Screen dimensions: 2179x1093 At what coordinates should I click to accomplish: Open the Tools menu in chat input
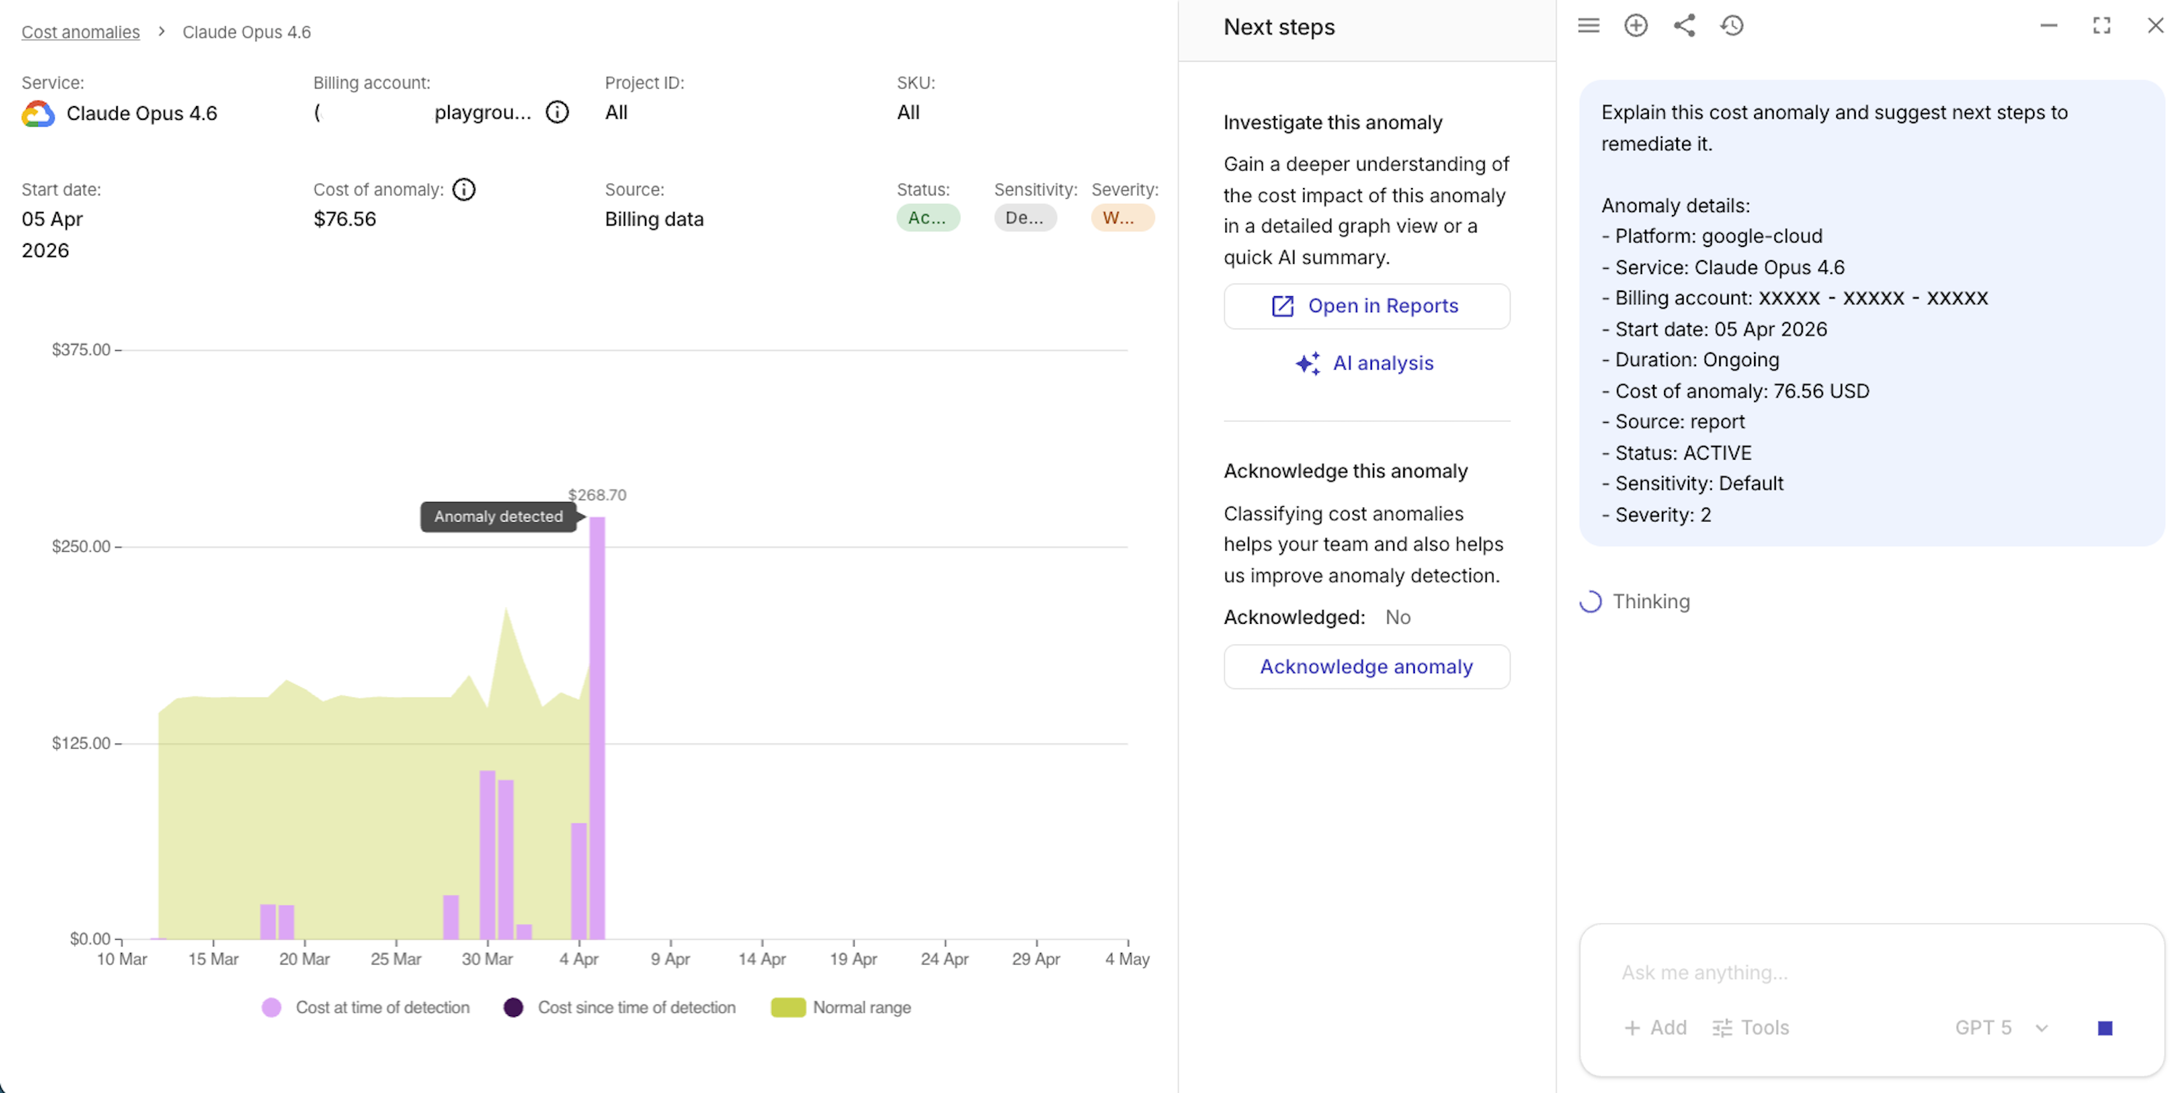point(1750,1028)
